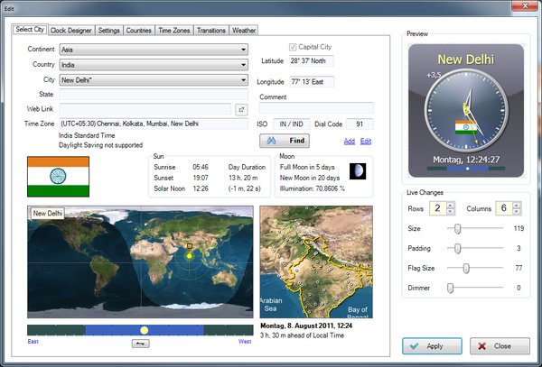Expand the Continent dropdown
This screenshot has width=542, height=367.
(x=244, y=50)
